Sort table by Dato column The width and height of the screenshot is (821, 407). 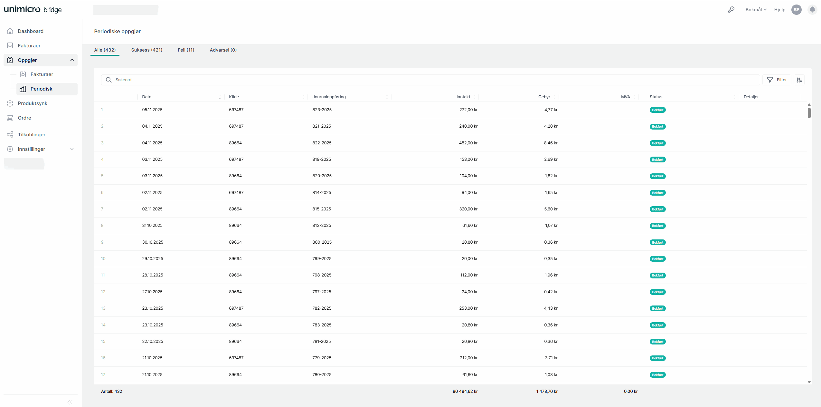[x=147, y=97]
